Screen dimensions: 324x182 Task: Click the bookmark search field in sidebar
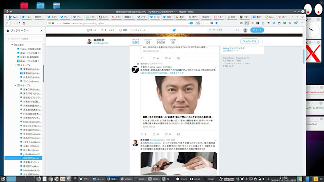[25, 38]
